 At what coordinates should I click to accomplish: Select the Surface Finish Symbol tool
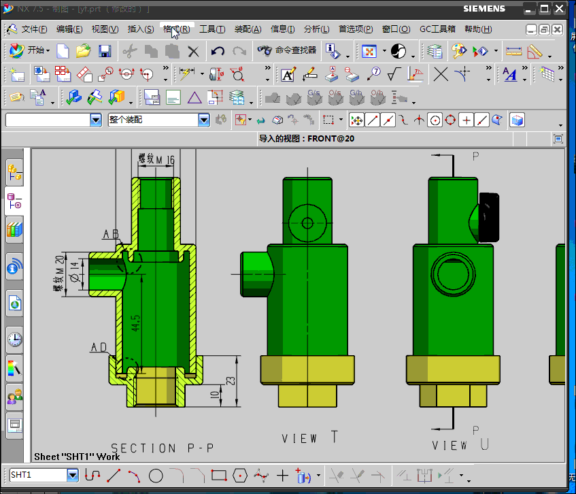point(394,74)
